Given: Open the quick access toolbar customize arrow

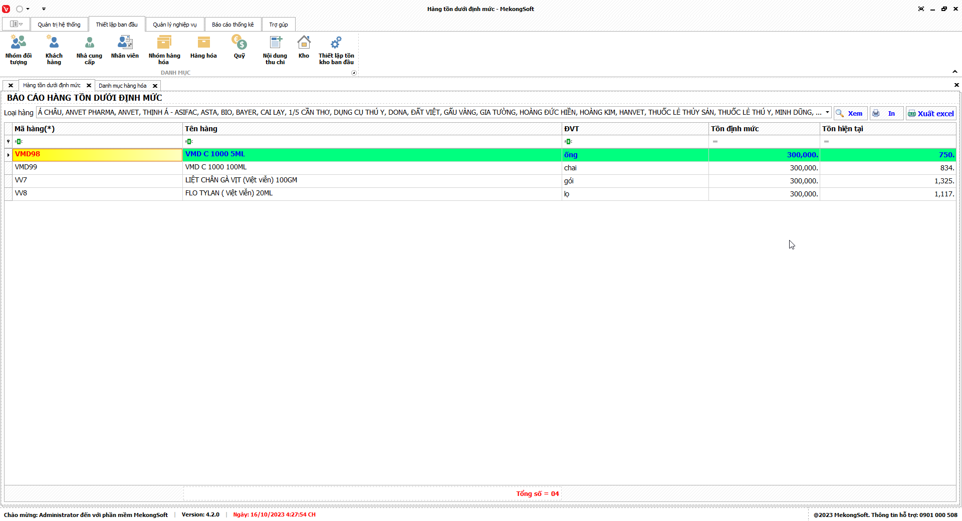Looking at the screenshot, I should (x=44, y=9).
